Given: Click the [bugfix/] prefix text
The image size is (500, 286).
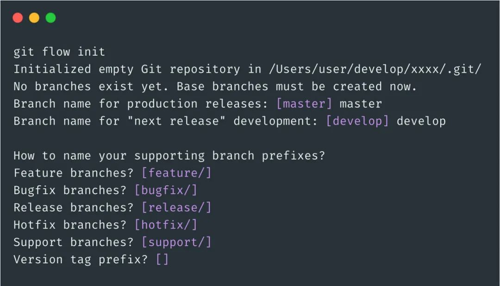Looking at the screenshot, I should click(x=166, y=190).
